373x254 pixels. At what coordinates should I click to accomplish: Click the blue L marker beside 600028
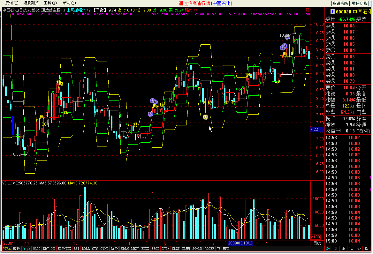332,11
